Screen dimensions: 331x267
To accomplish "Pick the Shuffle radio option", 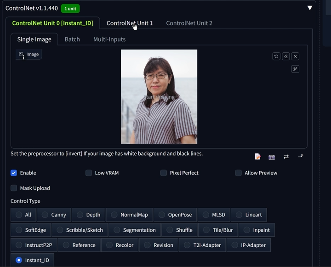I will point(179,230).
